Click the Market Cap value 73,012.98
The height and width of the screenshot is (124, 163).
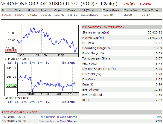155,38
